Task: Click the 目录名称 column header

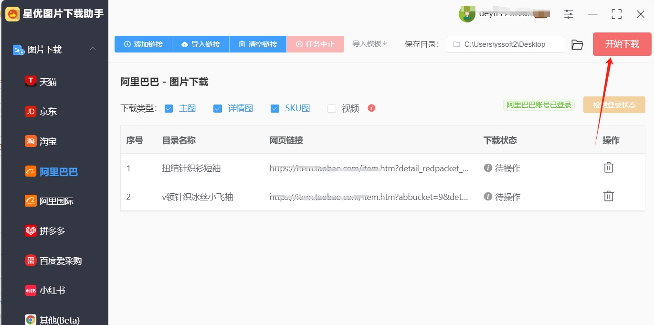Action: click(179, 140)
